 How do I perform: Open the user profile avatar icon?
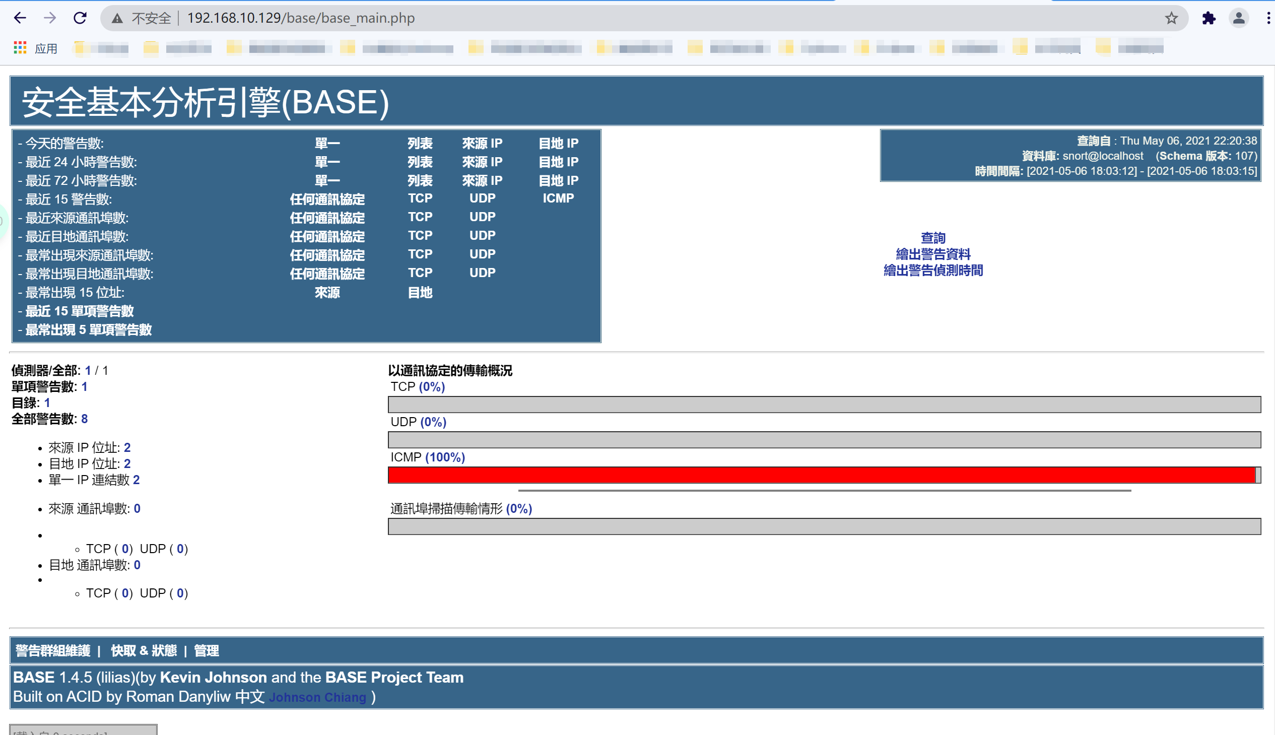(x=1239, y=18)
